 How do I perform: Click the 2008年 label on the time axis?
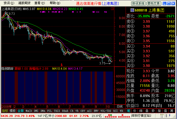[7, 106]
